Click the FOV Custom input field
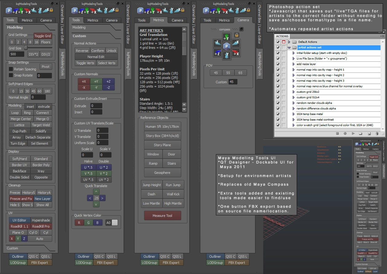This screenshot has height=274, width=387. coord(233,82)
